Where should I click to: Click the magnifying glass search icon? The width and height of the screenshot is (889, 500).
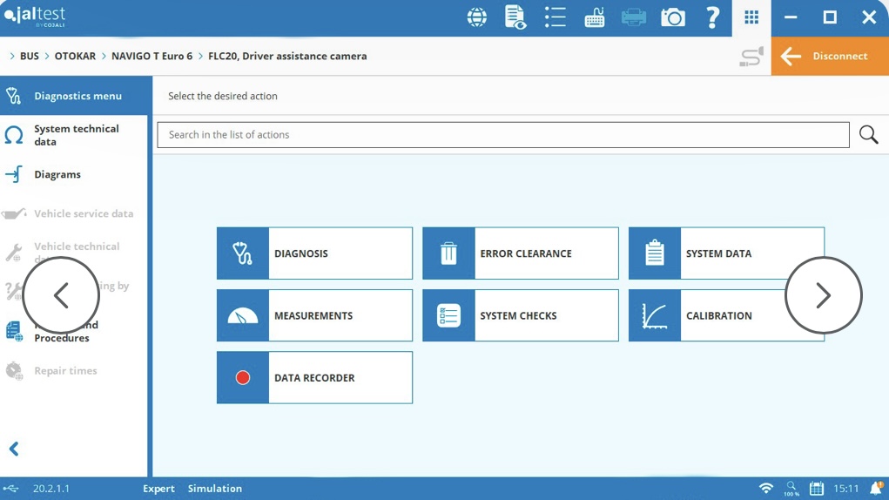coord(868,135)
